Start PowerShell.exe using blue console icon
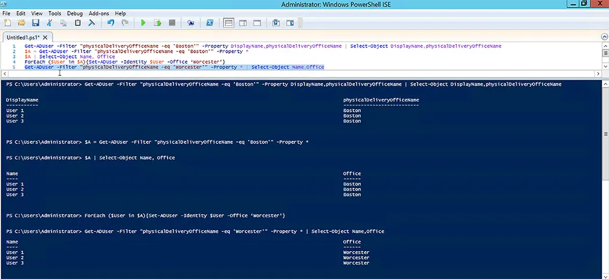This screenshot has height=279, width=609. (209, 23)
